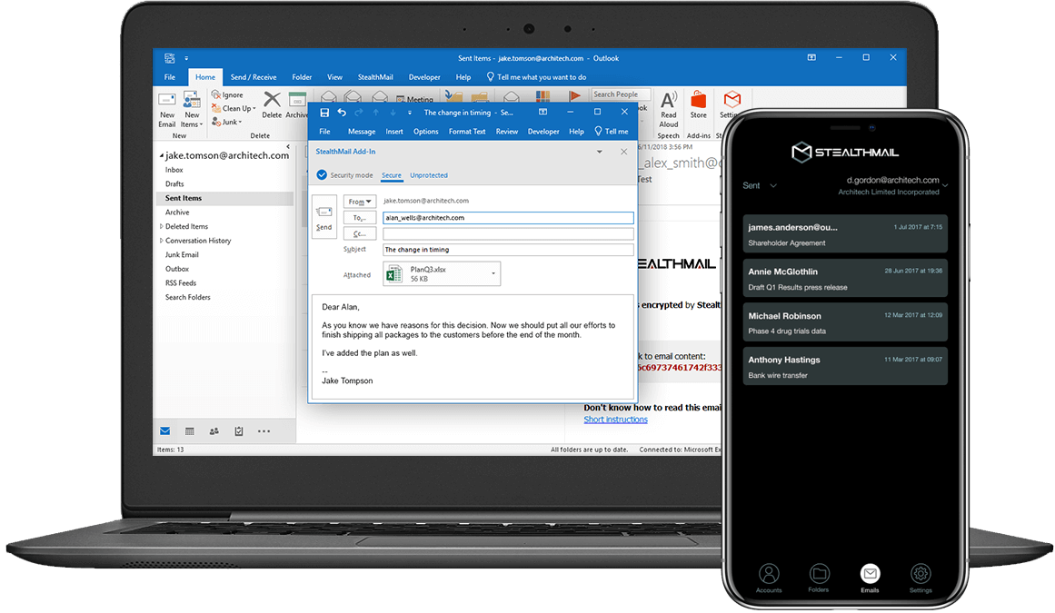The image size is (1055, 613).
Task: Toggle the Security mode checkmark
Action: coord(322,174)
